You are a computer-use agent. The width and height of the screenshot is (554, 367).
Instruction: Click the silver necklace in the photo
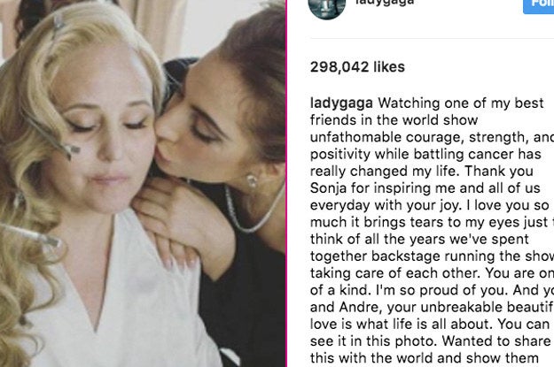click(254, 210)
